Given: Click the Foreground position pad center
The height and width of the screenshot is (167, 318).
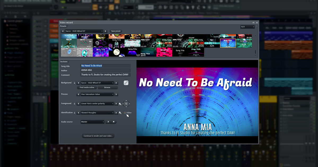Looking at the screenshot, I should [x=126, y=104].
